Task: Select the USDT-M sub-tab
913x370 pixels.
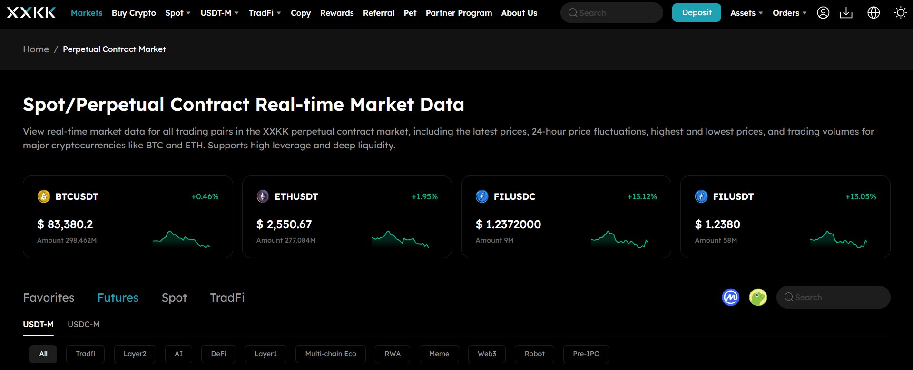Action: pyautogui.click(x=38, y=324)
